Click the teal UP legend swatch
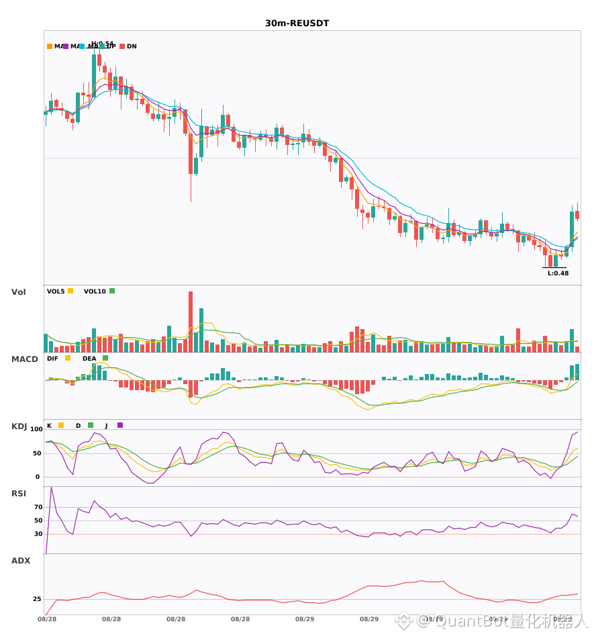Screen dimensions: 594x638 click(102, 46)
